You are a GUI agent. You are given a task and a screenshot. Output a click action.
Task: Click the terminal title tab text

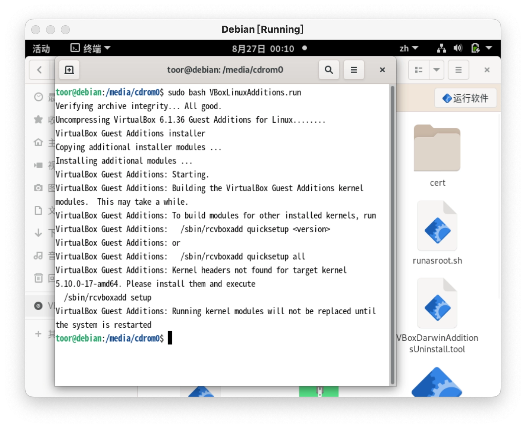point(225,70)
